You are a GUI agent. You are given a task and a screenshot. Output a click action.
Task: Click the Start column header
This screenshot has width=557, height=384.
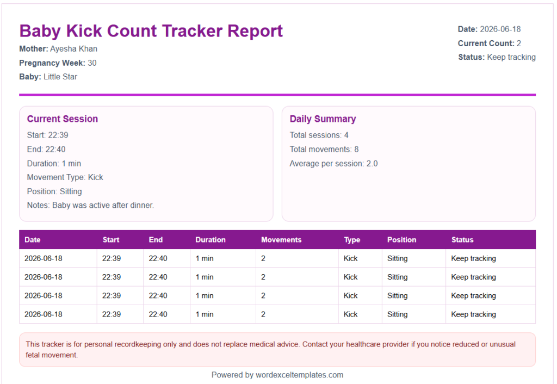pyautogui.click(x=111, y=240)
